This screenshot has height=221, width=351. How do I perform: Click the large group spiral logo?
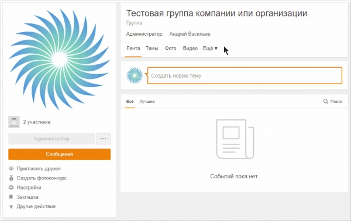click(x=59, y=59)
